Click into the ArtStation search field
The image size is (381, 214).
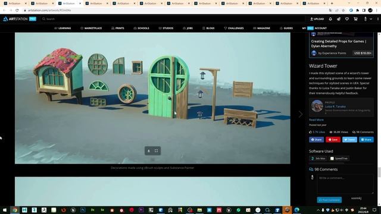pyautogui.click(x=173, y=19)
